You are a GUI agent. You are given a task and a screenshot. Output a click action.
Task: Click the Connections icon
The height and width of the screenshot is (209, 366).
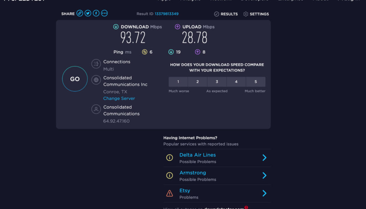coord(96,64)
